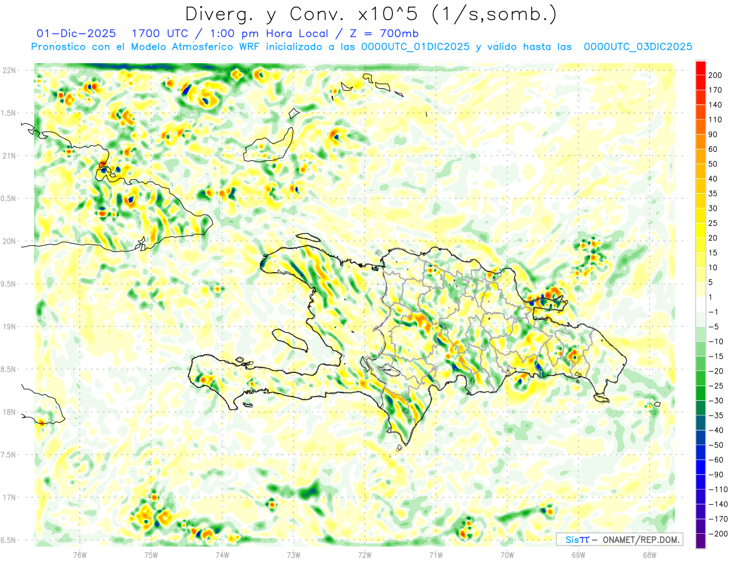The width and height of the screenshot is (729, 563).
Task: Click the '6.5N' latitude label
Action: point(9,540)
